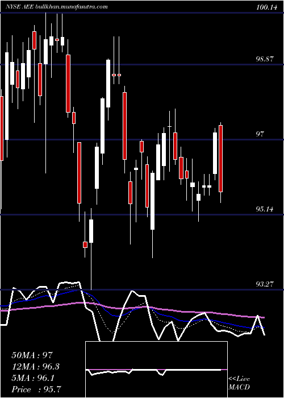Click the 5MA : 96.1 readout

pos(33,378)
